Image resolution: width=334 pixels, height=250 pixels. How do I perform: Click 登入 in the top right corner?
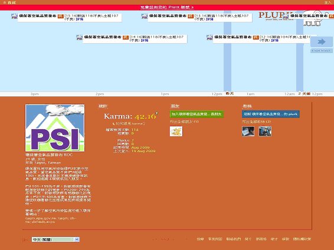point(328,2)
